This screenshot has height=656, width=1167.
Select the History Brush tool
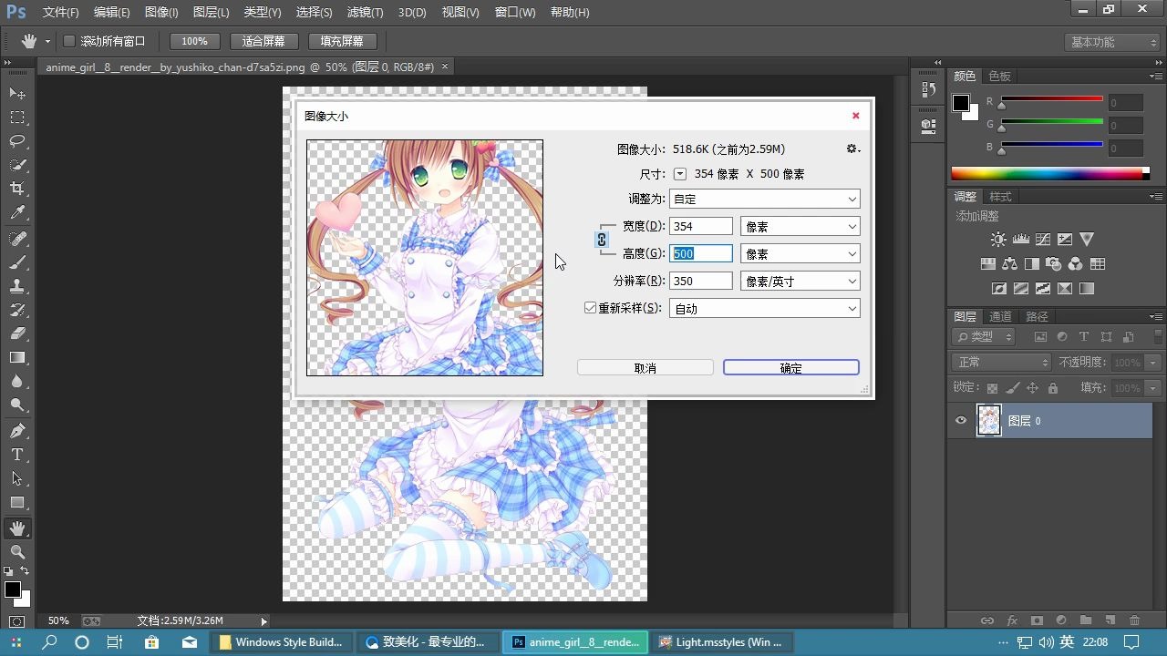point(17,310)
